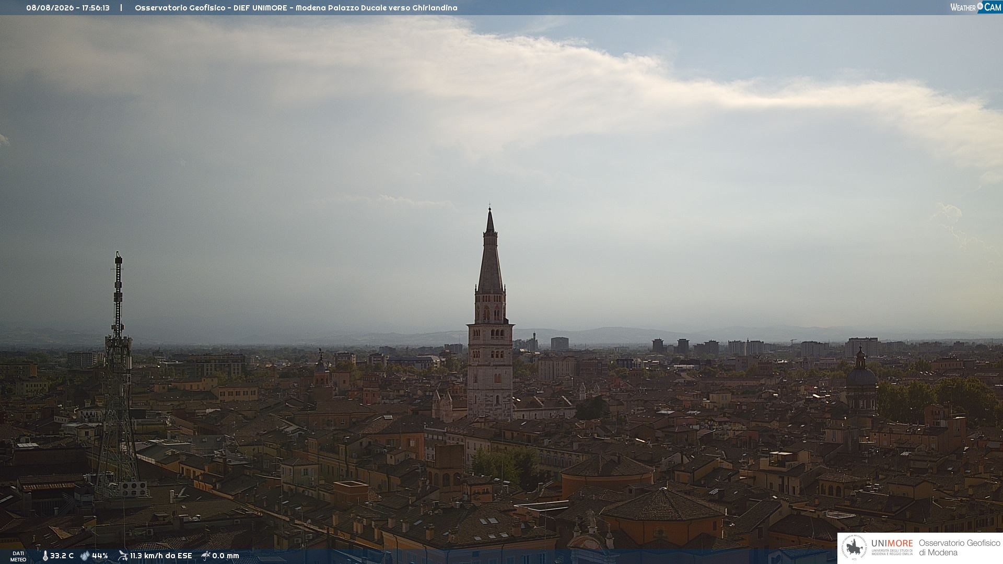Click the wind vane icon

click(x=123, y=556)
